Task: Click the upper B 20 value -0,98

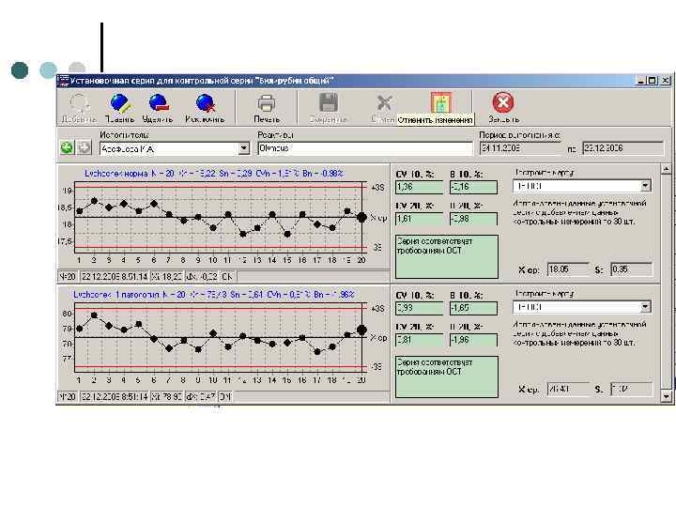Action: point(473,219)
